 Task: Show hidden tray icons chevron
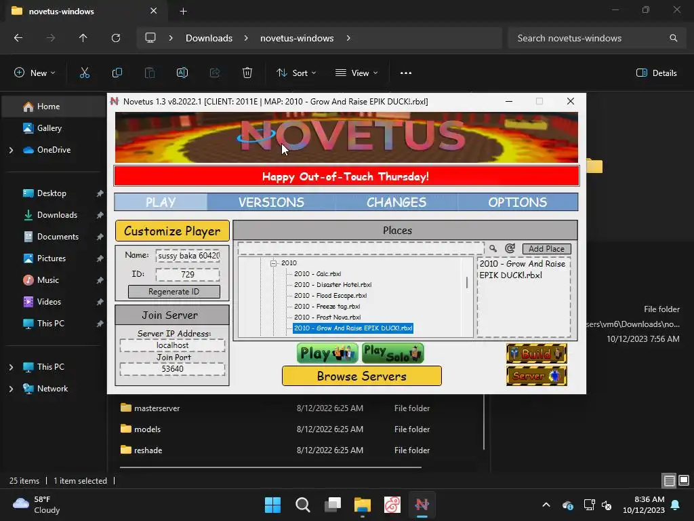(x=546, y=505)
